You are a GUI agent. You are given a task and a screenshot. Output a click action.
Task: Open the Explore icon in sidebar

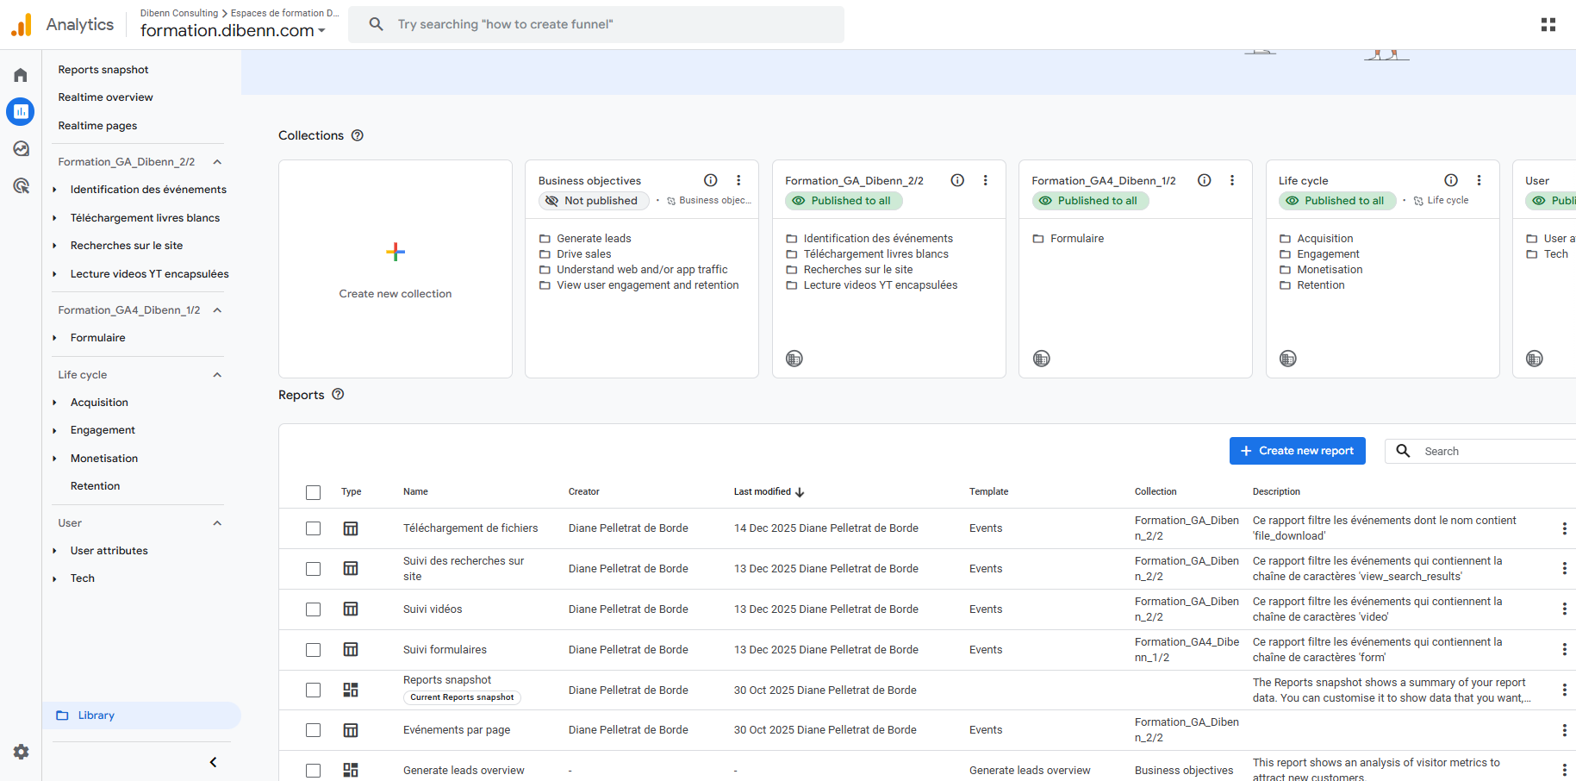(21, 148)
